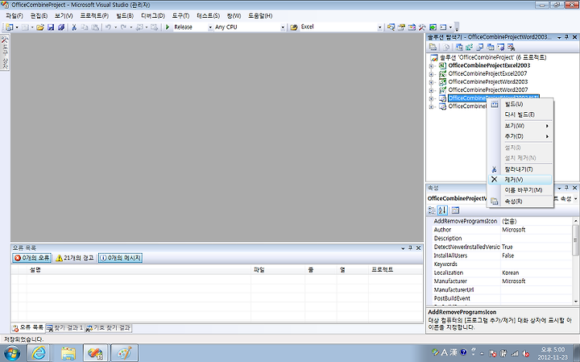The image size is (580, 362).
Task: Click the Save All toolbar icon
Action: click(61, 27)
